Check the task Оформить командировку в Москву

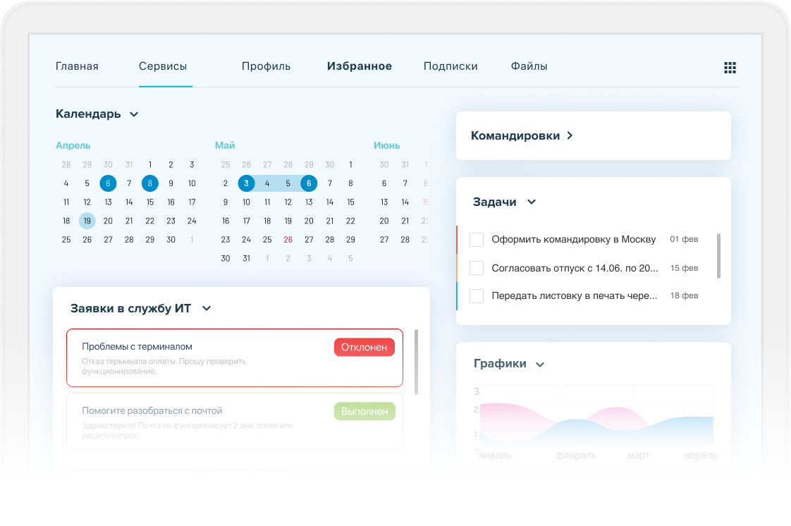[x=476, y=239]
